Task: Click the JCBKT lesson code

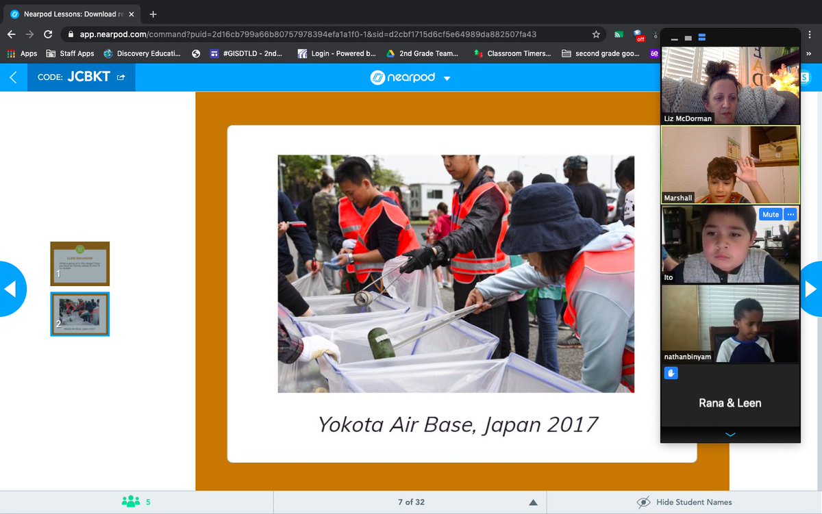Action: click(88, 77)
